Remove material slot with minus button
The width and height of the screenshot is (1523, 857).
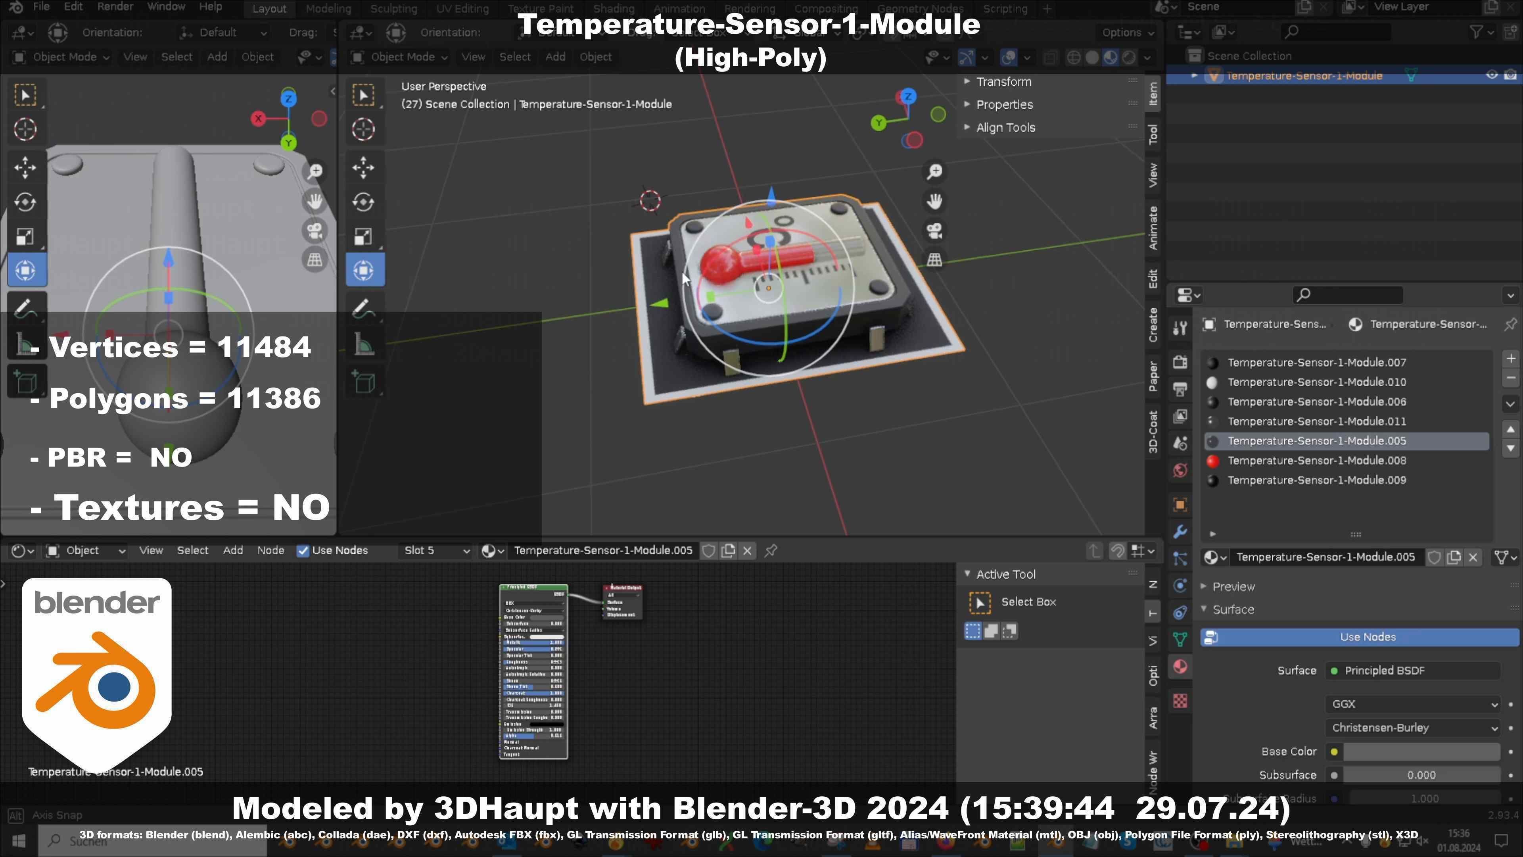[x=1511, y=378]
